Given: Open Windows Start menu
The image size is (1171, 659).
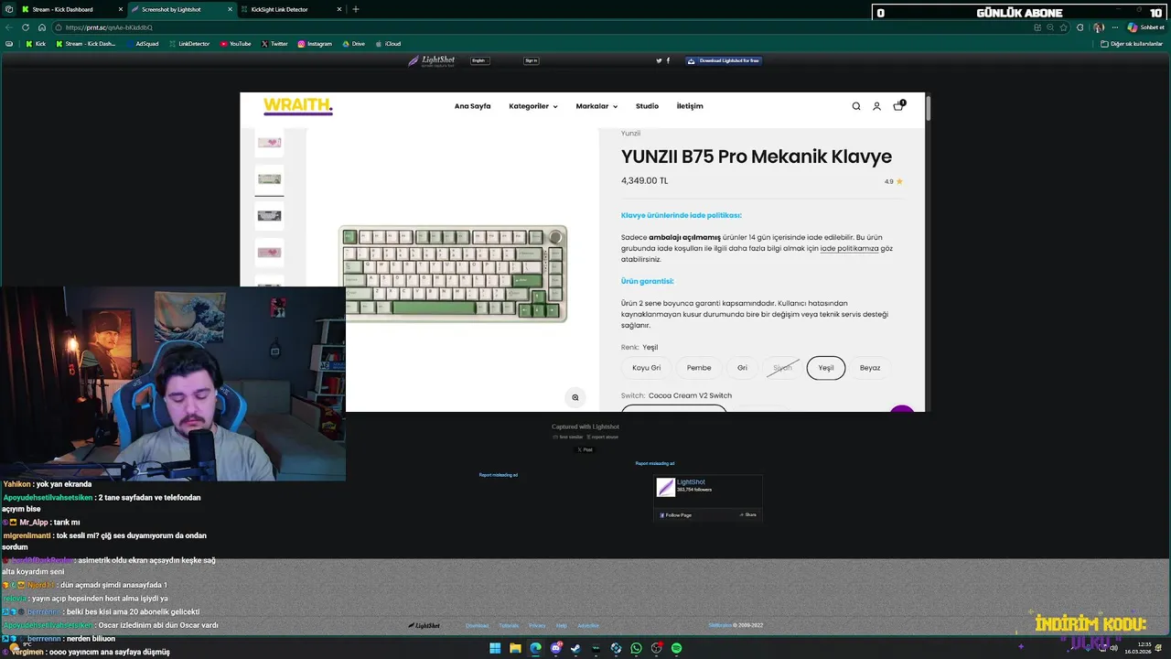Looking at the screenshot, I should (495, 648).
